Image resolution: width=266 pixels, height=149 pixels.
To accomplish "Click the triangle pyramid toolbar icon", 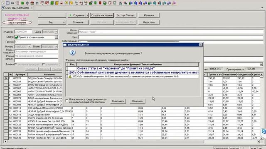I will (x=120, y=3).
